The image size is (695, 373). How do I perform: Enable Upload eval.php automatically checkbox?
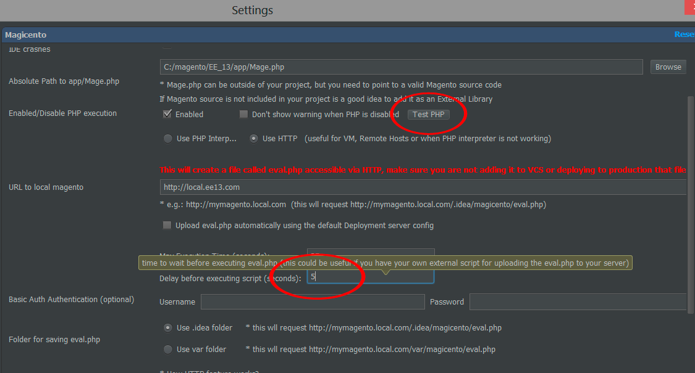167,225
